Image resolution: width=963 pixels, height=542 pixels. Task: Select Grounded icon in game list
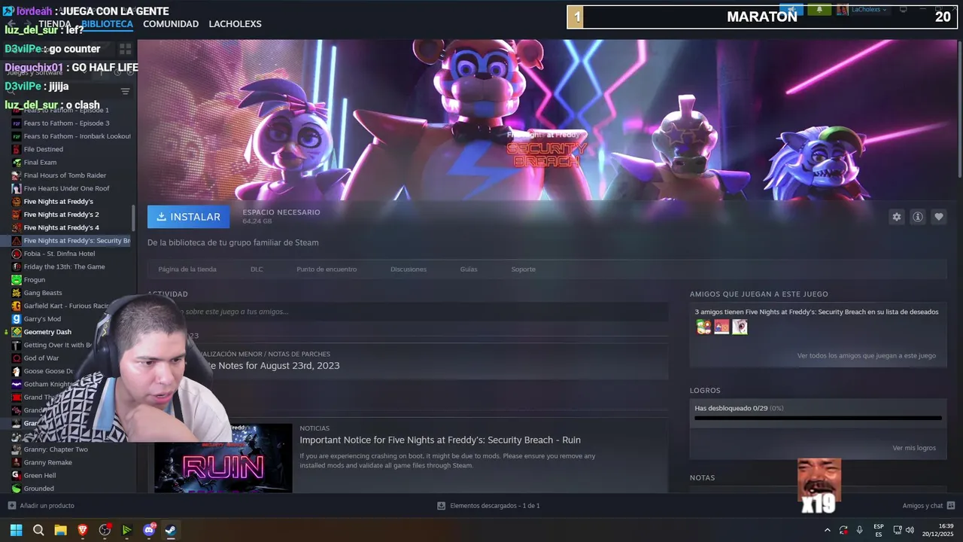point(17,489)
